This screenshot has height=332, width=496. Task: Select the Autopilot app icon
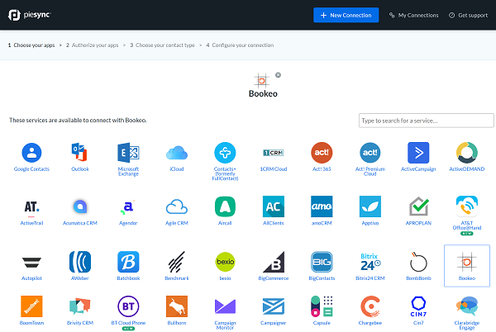coord(31,262)
